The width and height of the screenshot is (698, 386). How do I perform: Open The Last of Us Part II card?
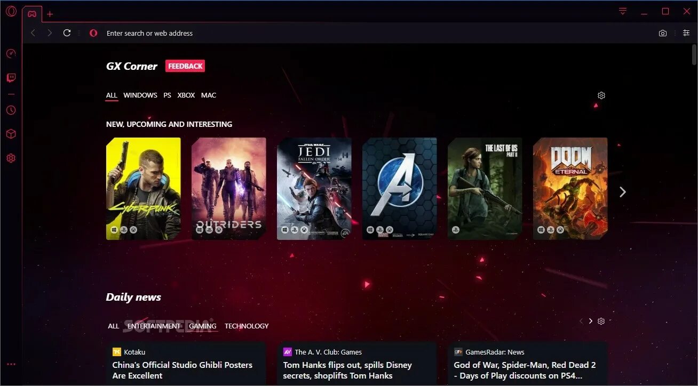tap(485, 189)
